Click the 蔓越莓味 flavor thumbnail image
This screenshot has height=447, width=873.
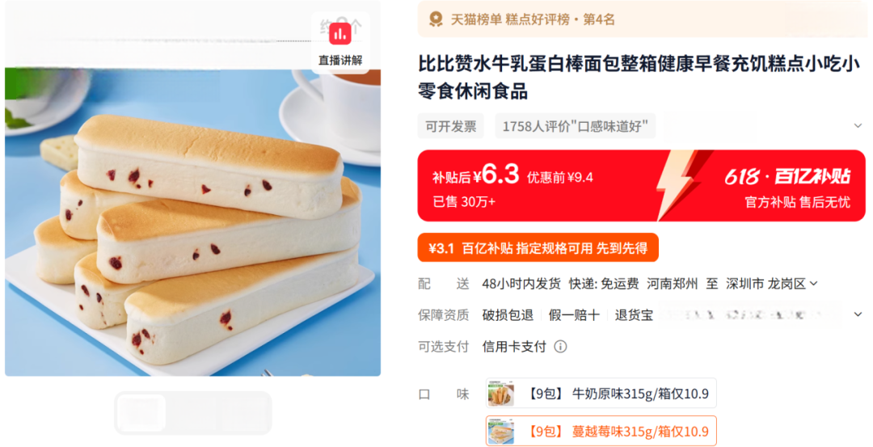(500, 432)
